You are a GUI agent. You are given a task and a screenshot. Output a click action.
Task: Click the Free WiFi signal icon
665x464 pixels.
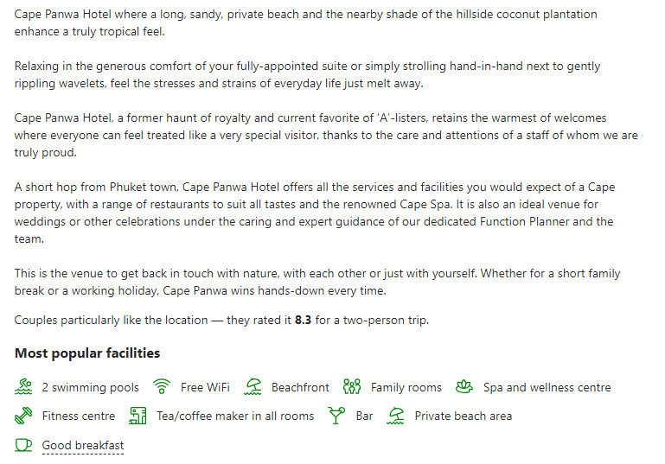point(162,386)
